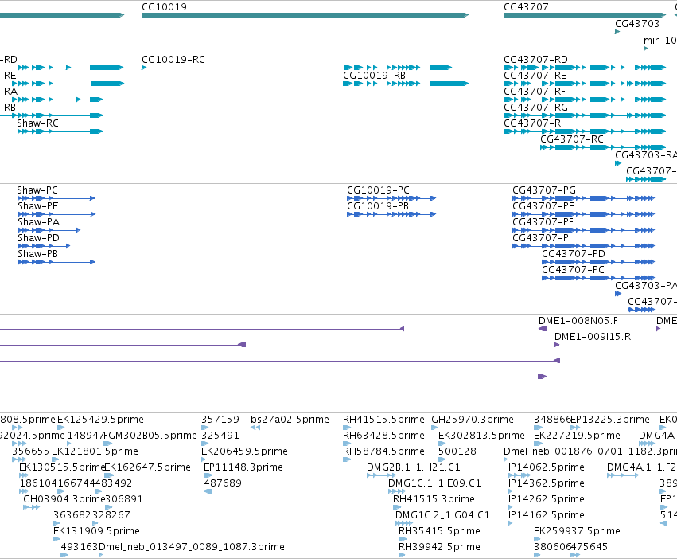The image size is (677, 559).
Task: Click EST label bs27a02.5prime
Action: pos(290,420)
